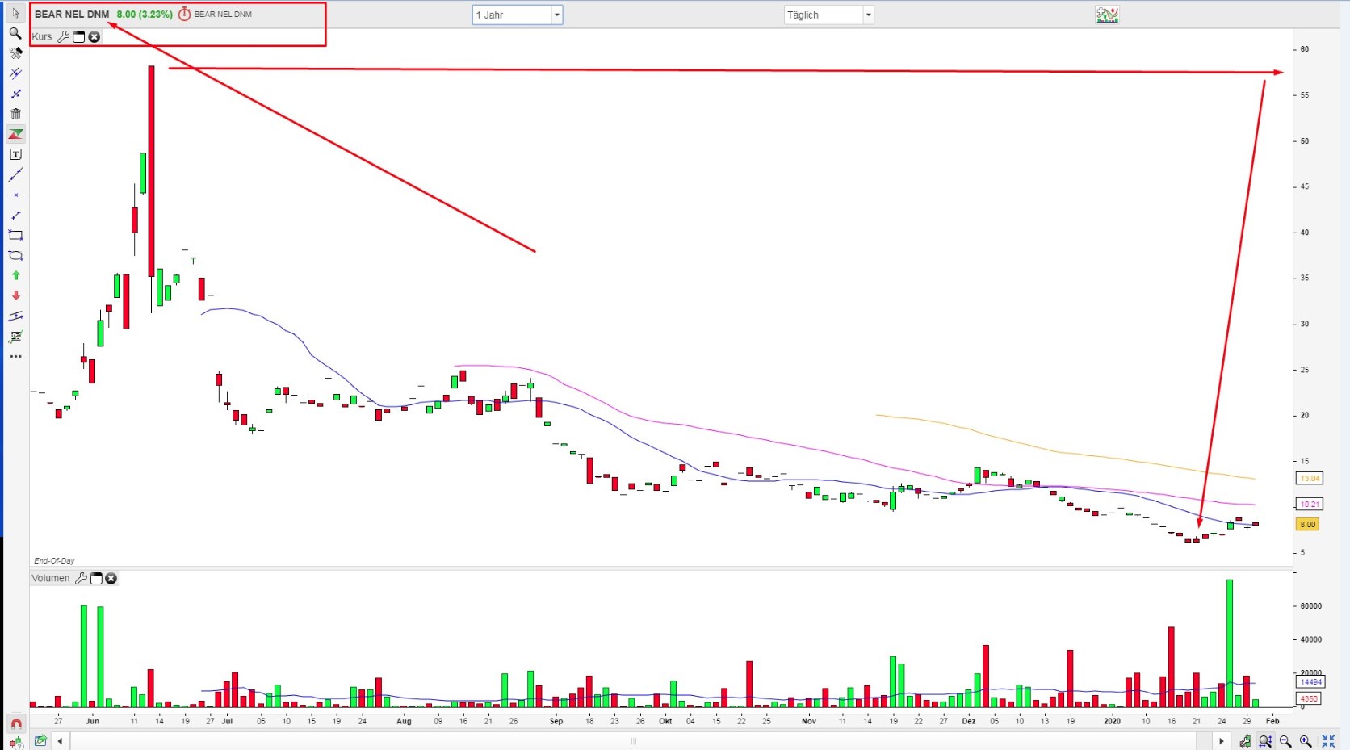
Task: Maximize the Volumen panel
Action: [96, 578]
